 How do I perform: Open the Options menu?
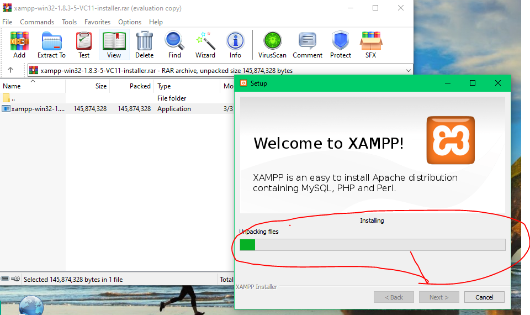(x=129, y=22)
